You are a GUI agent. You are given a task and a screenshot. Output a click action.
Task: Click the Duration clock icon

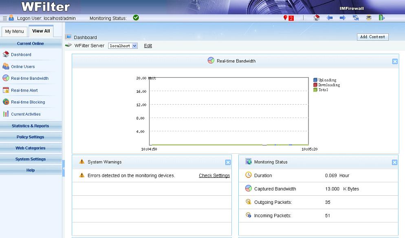pos(248,175)
